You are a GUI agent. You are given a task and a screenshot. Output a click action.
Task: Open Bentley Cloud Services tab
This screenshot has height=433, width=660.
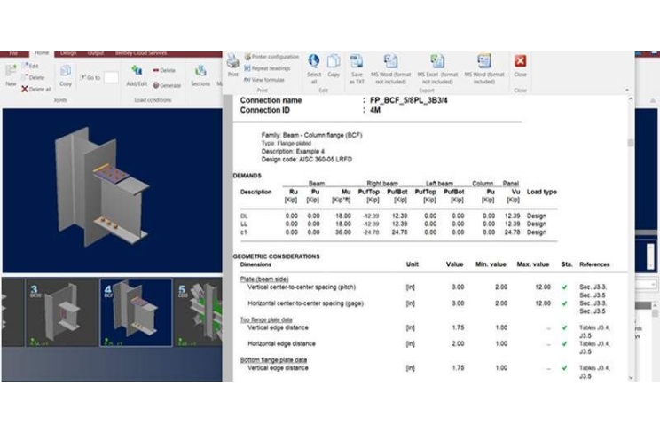coord(141,53)
